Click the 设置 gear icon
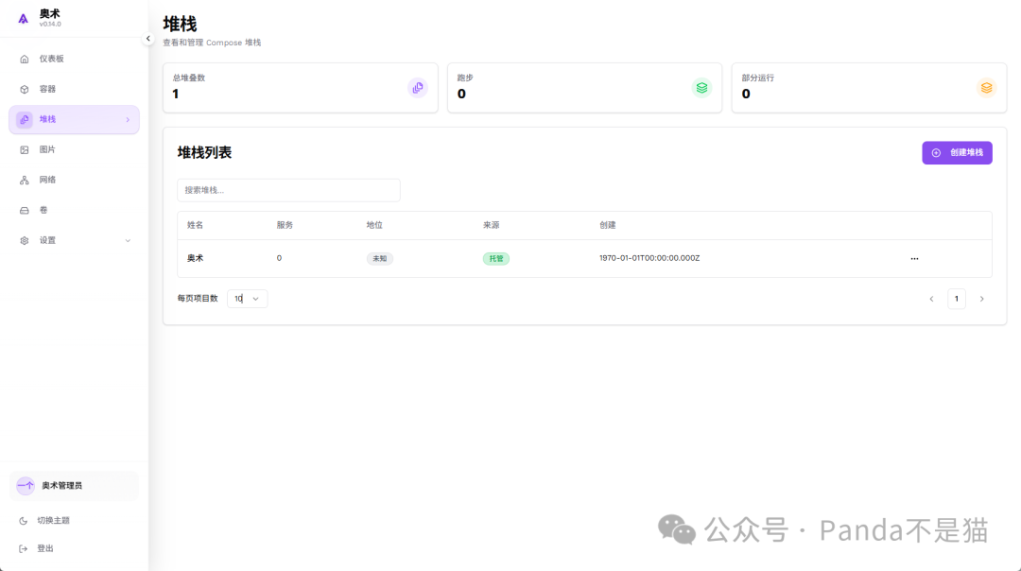The image size is (1021, 571). pyautogui.click(x=24, y=241)
